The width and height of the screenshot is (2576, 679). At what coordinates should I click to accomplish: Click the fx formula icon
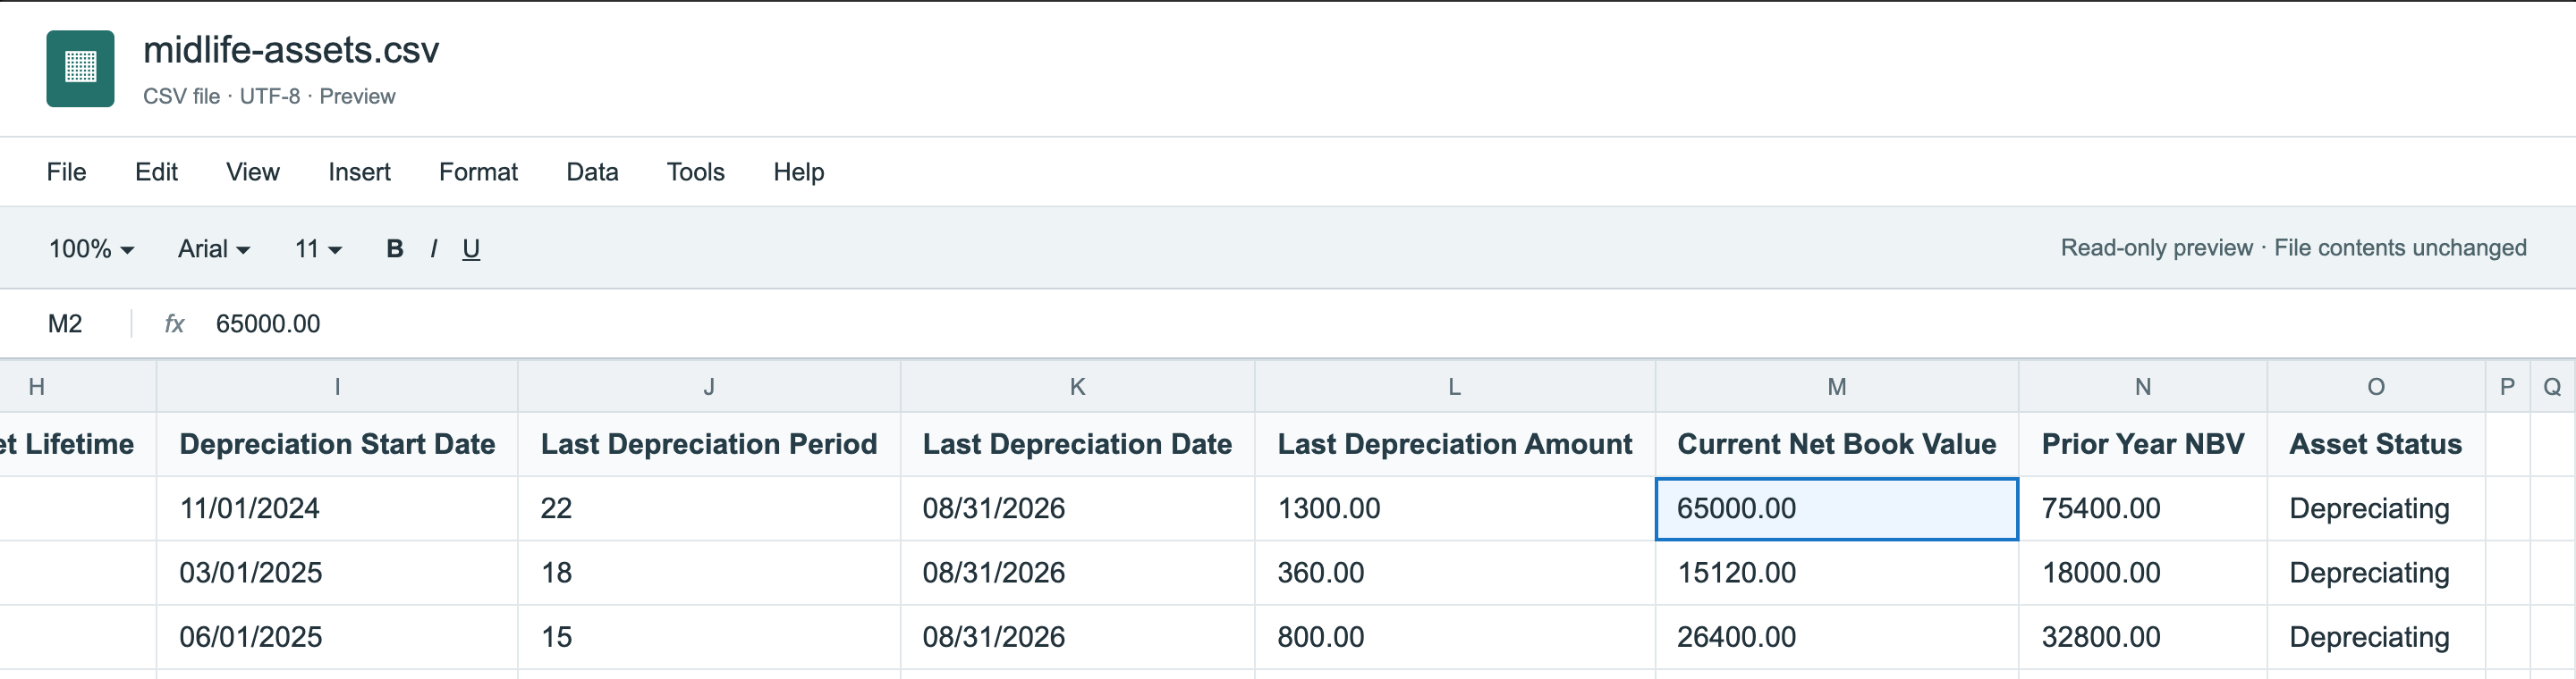click(174, 323)
